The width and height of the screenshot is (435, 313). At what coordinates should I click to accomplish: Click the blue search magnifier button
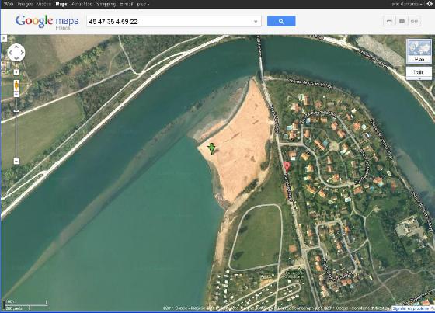281,22
